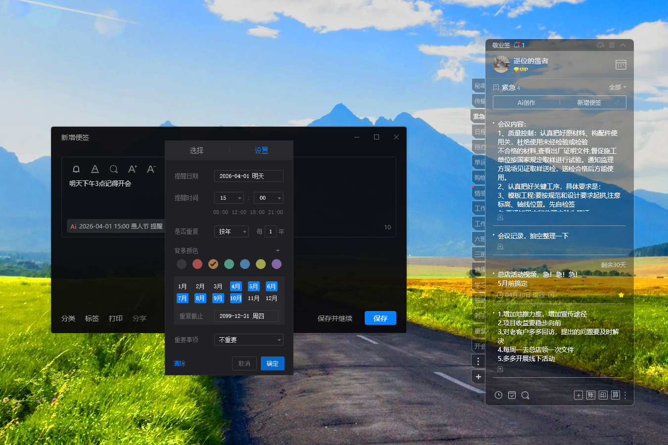Image resolution: width=668 pixels, height=445 pixels.
Task: Open the 账 account book icon
Action: tap(591, 395)
